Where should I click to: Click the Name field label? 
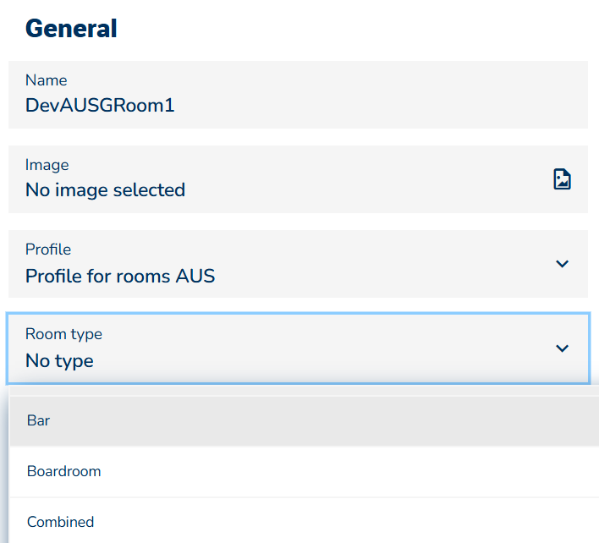(x=47, y=80)
